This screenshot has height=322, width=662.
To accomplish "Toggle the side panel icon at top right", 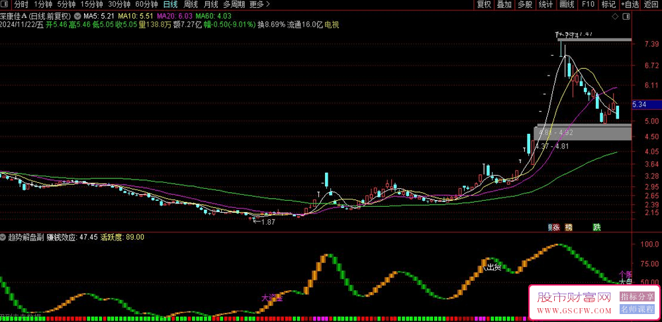I will [x=626, y=15].
